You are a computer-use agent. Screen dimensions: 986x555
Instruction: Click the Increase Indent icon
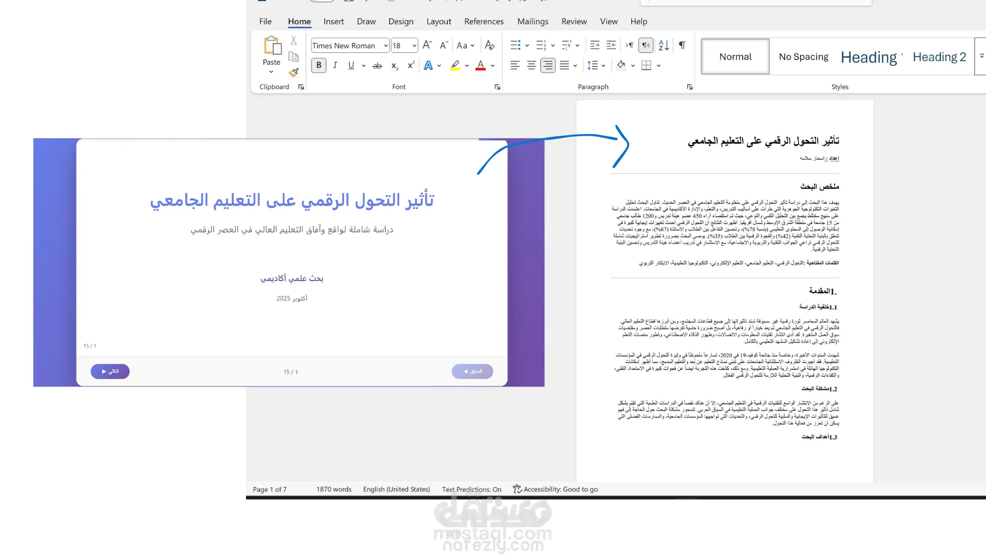(611, 45)
